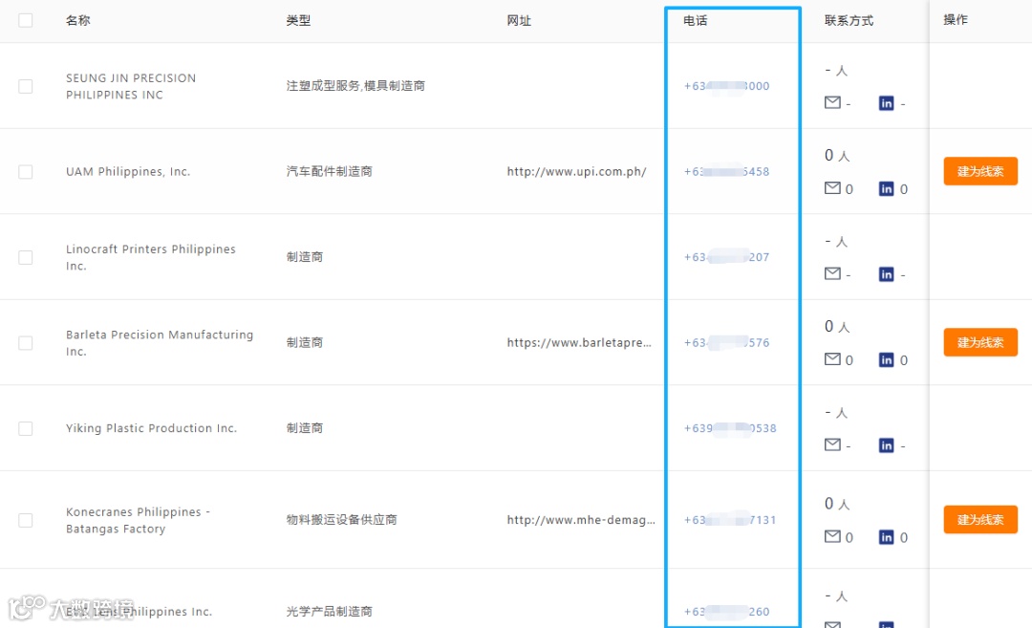This screenshot has width=1032, height=628.
Task: Click the 网址 column header
Action: click(x=519, y=20)
